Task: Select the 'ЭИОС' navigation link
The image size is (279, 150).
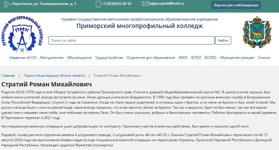Action: [183, 58]
